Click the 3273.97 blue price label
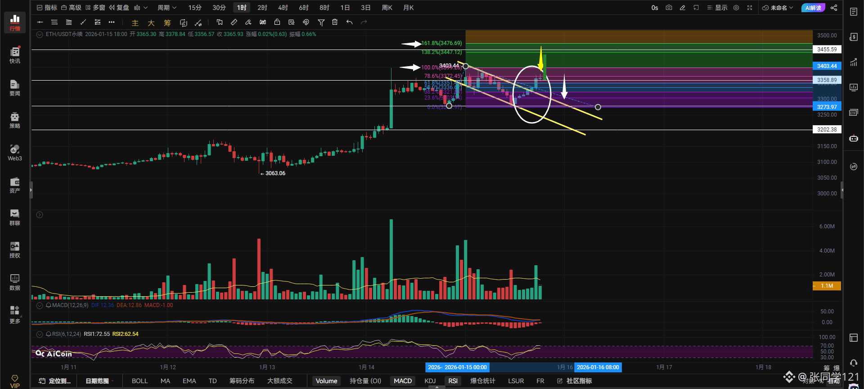Viewport: 864px width, 389px height. coord(827,107)
